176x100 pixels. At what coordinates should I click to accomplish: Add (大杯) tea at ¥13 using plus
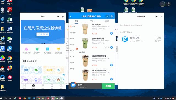pyautogui.click(x=111, y=33)
